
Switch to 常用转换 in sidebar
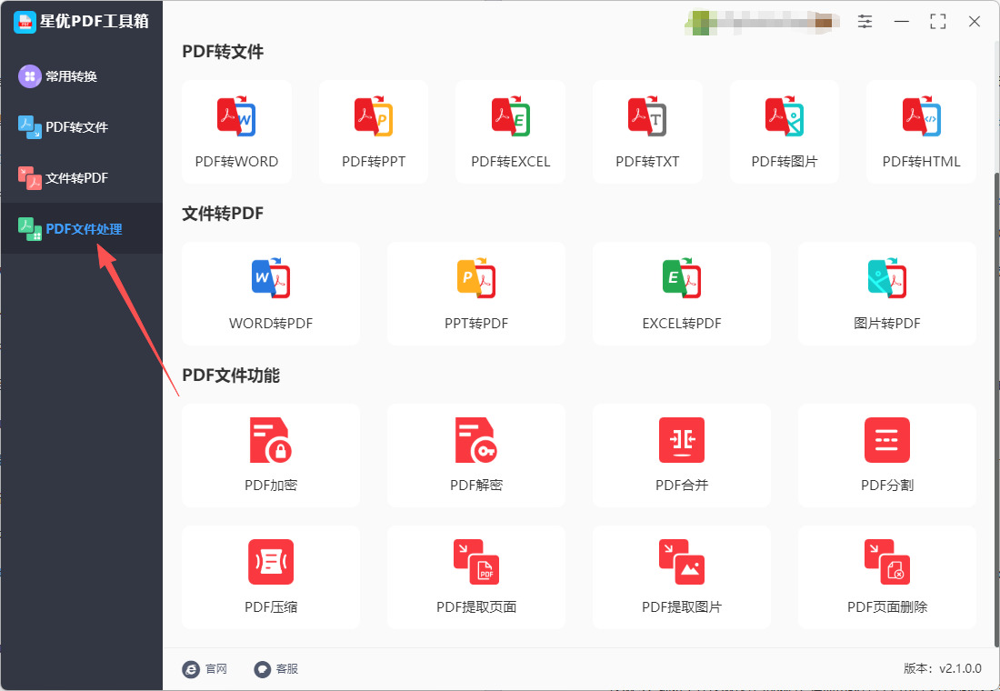(x=82, y=76)
